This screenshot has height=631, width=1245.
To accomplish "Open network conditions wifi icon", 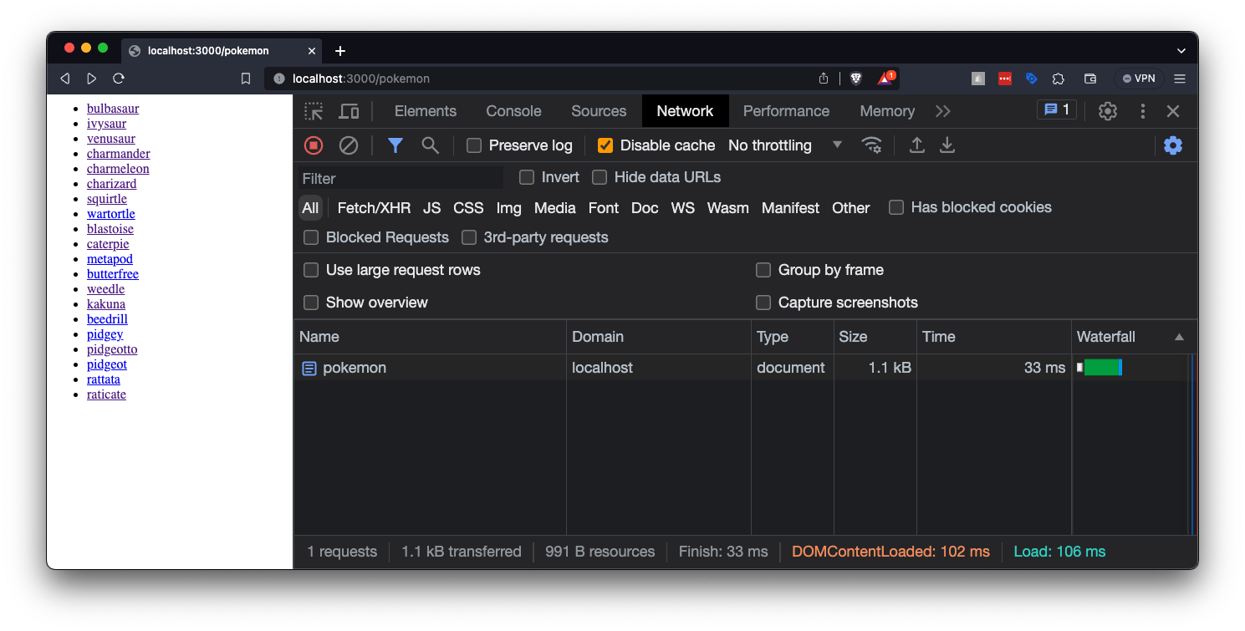I will click(x=872, y=145).
